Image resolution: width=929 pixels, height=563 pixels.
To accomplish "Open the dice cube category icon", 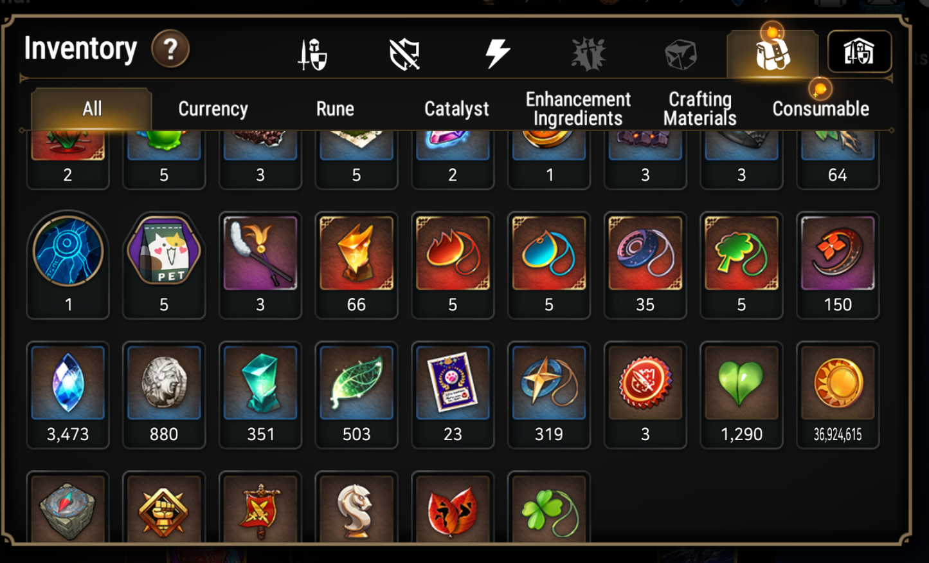I will pyautogui.click(x=681, y=54).
